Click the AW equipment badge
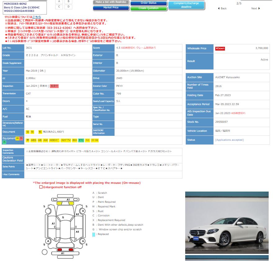This screenshot has height=261, width=273. pyautogui.click(x=46, y=140)
